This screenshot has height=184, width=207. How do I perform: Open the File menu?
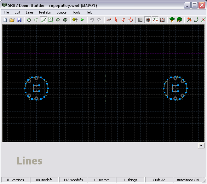pyautogui.click(x=6, y=12)
